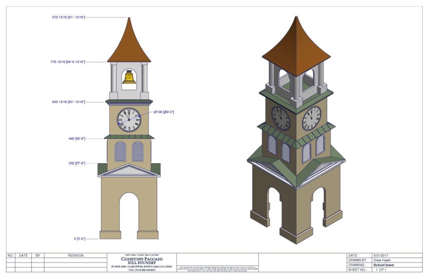This screenshot has height=278, width=429.
Task: Select the golden bell in the belfry
Action: [x=129, y=78]
